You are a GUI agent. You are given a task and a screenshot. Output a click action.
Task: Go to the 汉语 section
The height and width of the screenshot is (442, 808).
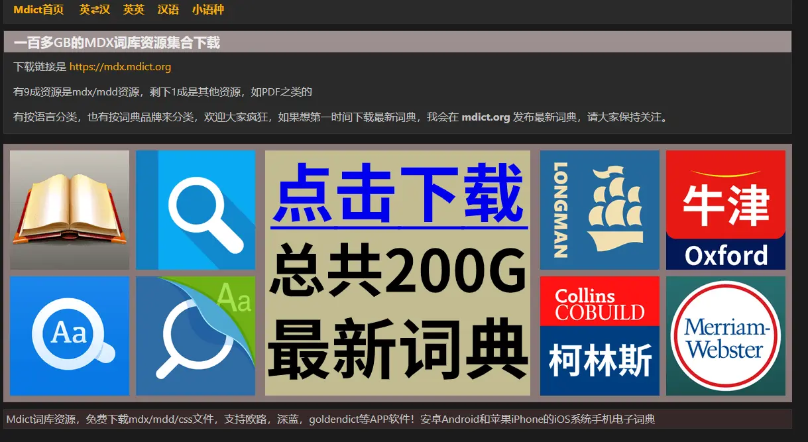[168, 9]
